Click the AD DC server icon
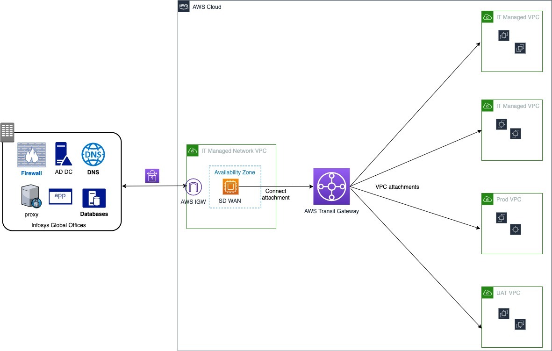Screen dimensions: 552x351 tap(64, 154)
